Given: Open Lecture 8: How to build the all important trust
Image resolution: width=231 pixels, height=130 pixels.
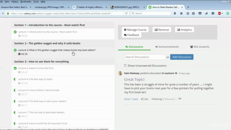Looking at the screenshot, I should click(43, 123).
